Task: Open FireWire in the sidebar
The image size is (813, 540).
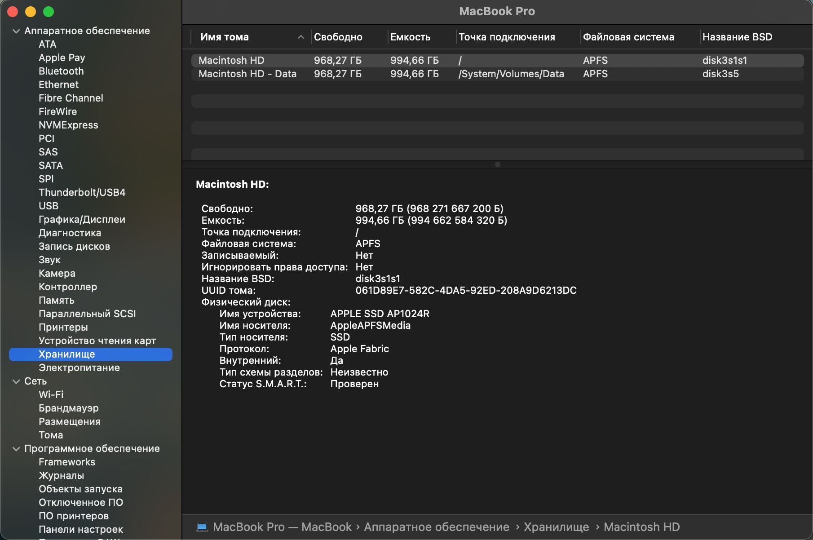Action: [x=57, y=111]
